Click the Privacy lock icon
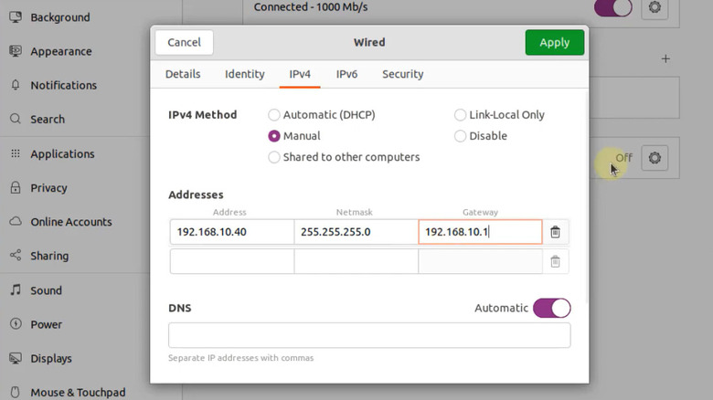The width and height of the screenshot is (713, 400). click(x=16, y=188)
